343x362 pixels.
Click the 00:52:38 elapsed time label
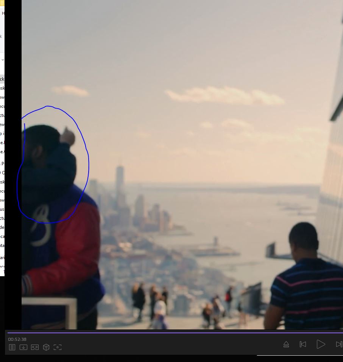[x=17, y=339]
